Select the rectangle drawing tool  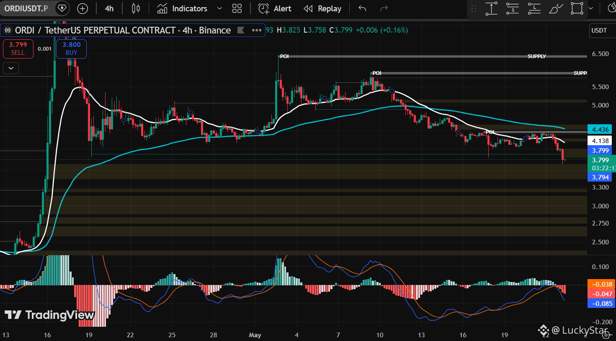577,8
